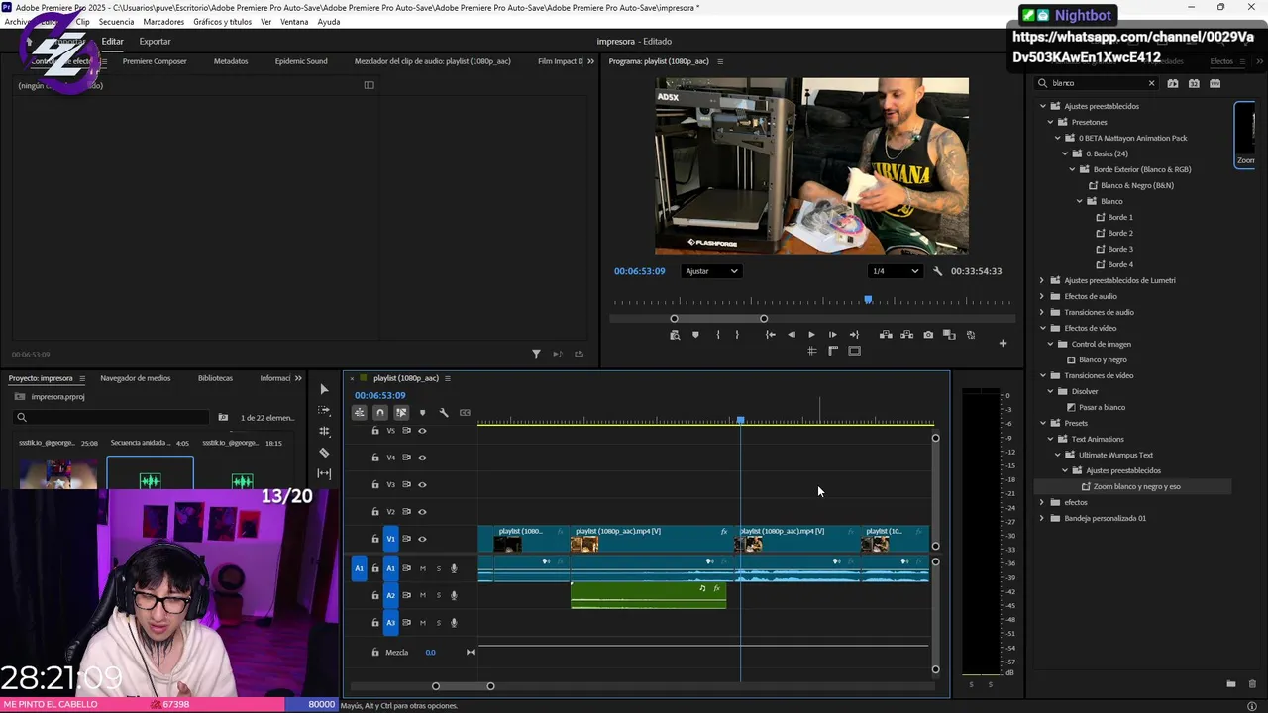Screen dimensions: 1268x713
Task: Solo the A2 audio track
Action: click(x=439, y=595)
